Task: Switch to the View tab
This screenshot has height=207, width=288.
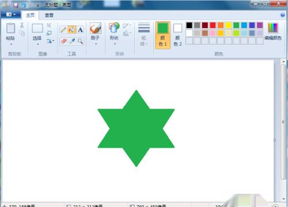Action: pyautogui.click(x=49, y=15)
